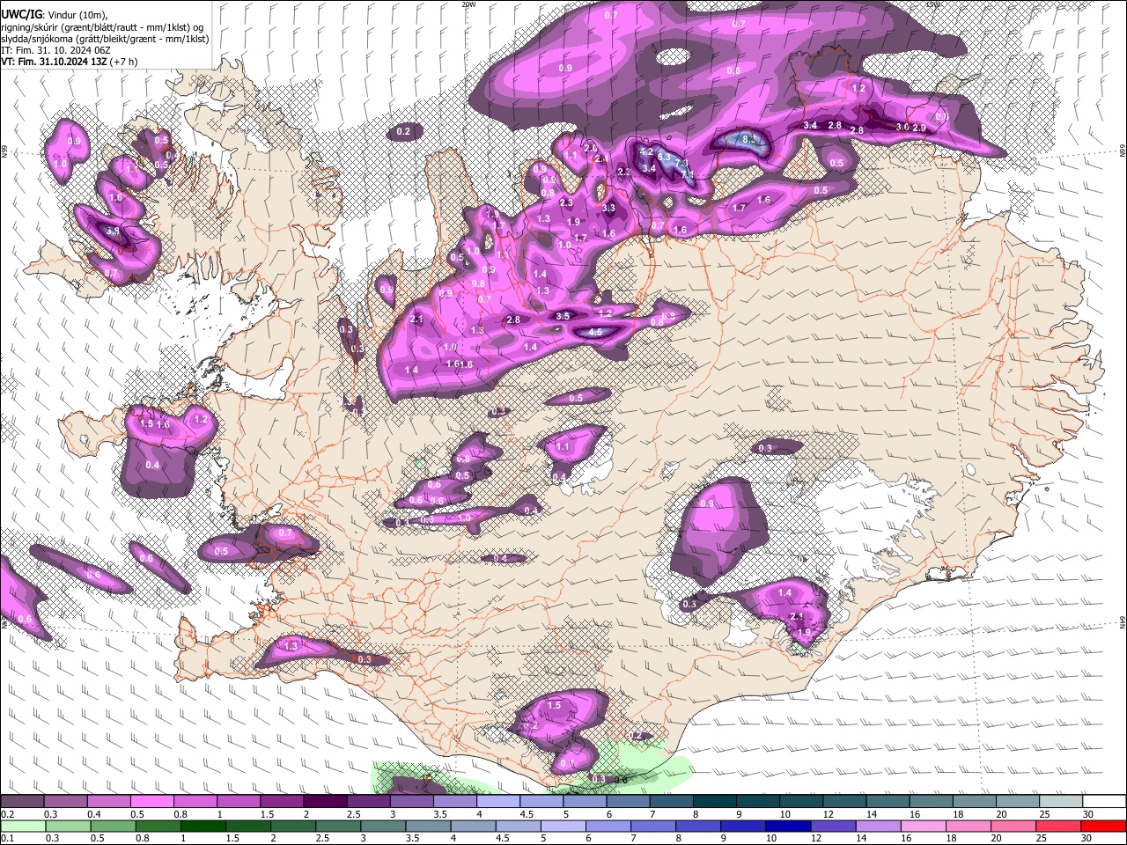Select the pale grey upper swatch from 25 to 30
Viewport: 1127px width, 845px height.
tap(1061, 802)
